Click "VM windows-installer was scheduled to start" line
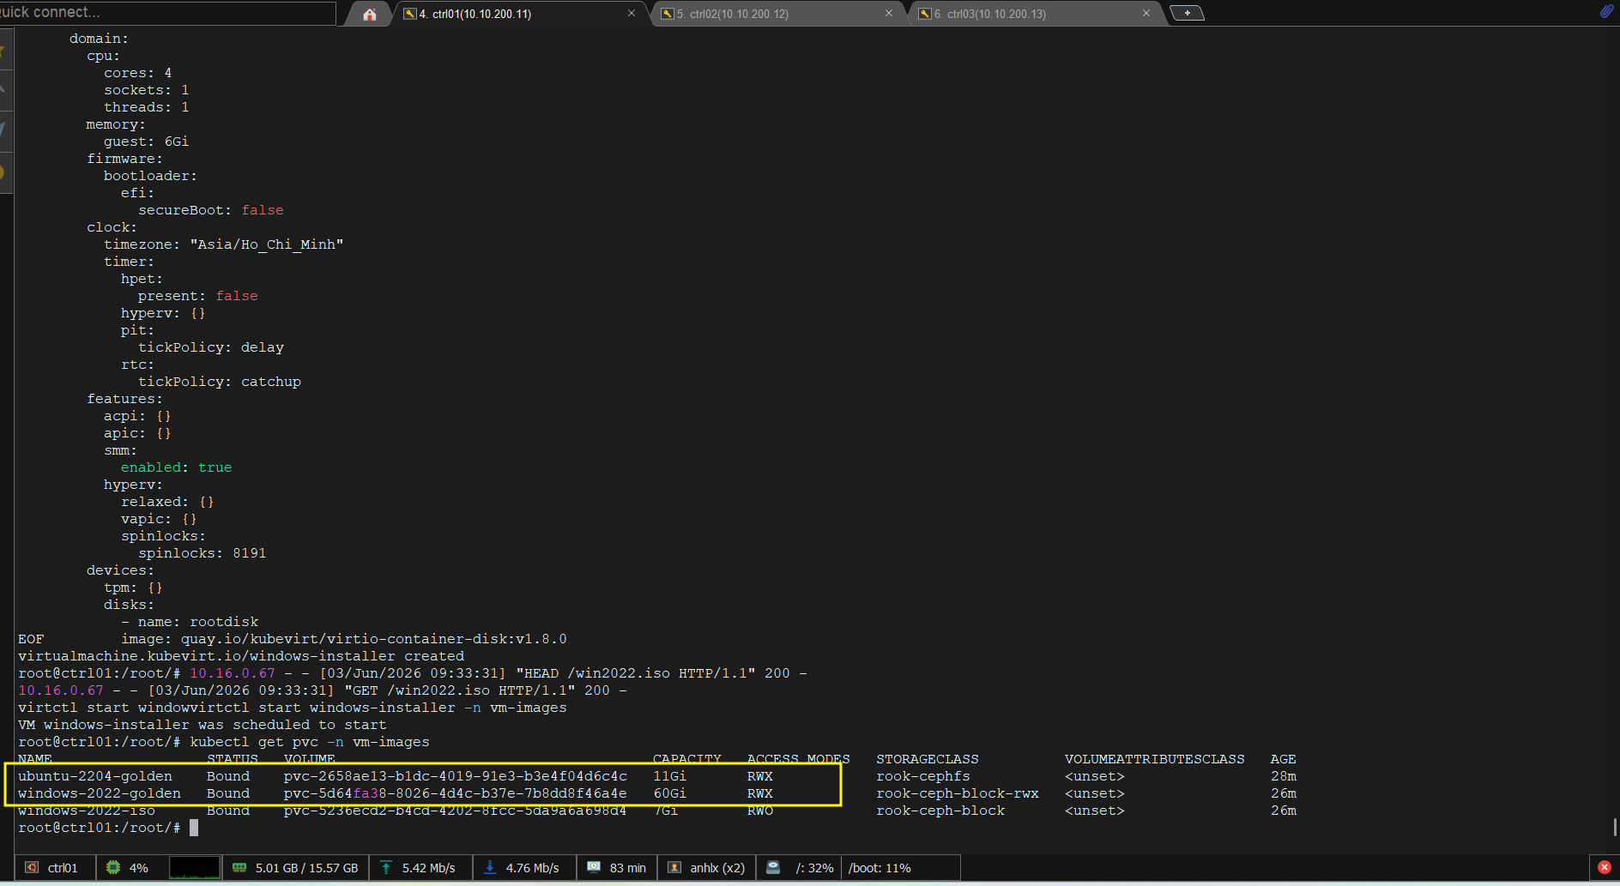Viewport: 1620px width, 886px height. [x=202, y=725]
